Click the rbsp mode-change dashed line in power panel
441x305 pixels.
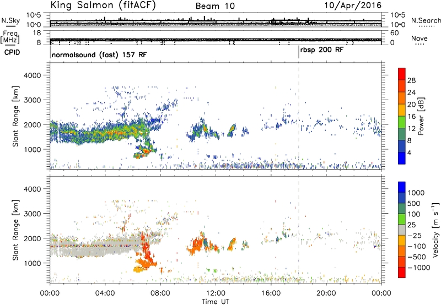click(299, 116)
